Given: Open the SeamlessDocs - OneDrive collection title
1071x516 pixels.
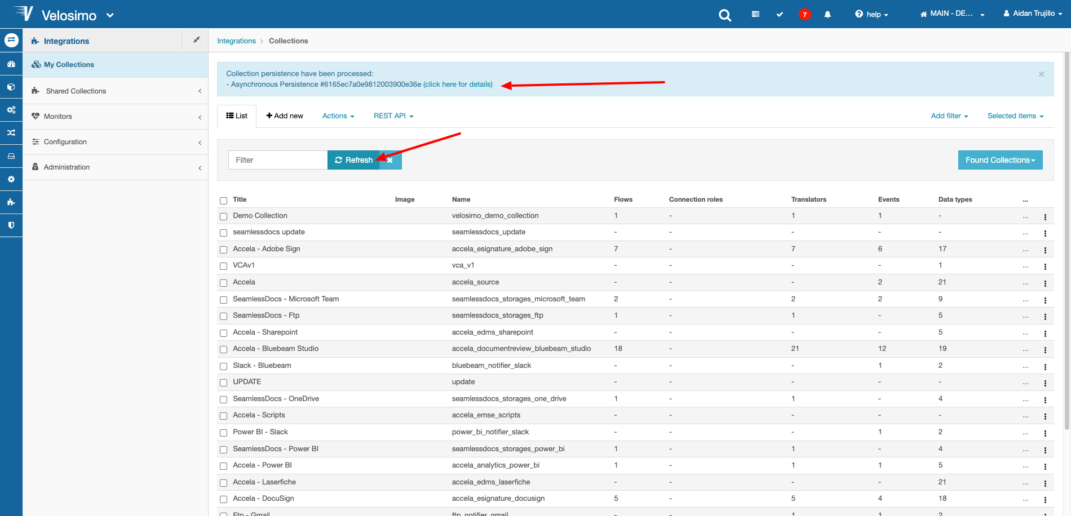Looking at the screenshot, I should pyautogui.click(x=276, y=399).
